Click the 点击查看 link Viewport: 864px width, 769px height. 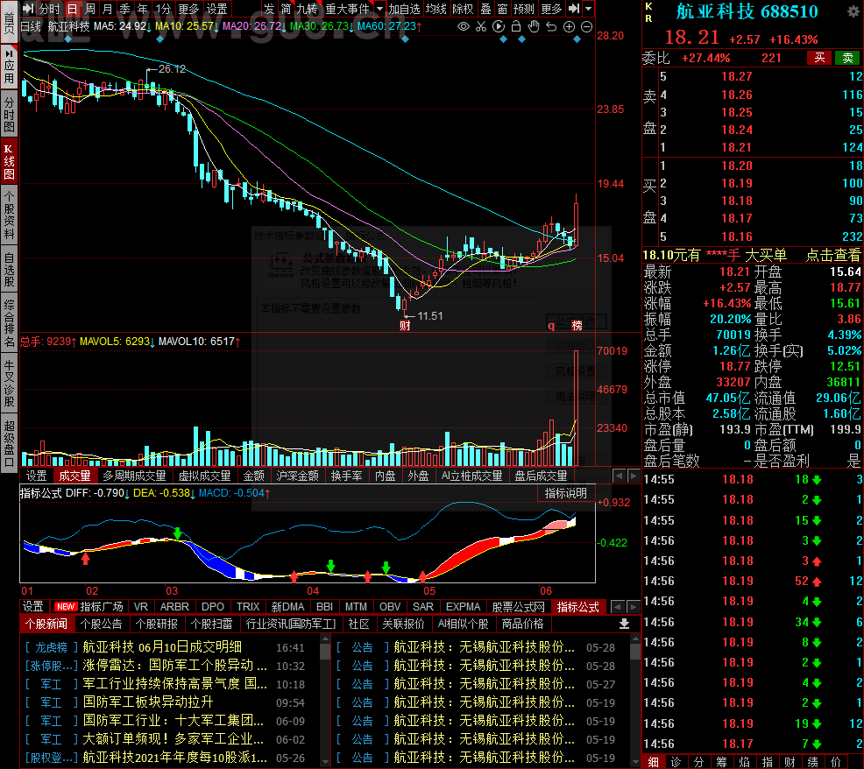click(832, 255)
